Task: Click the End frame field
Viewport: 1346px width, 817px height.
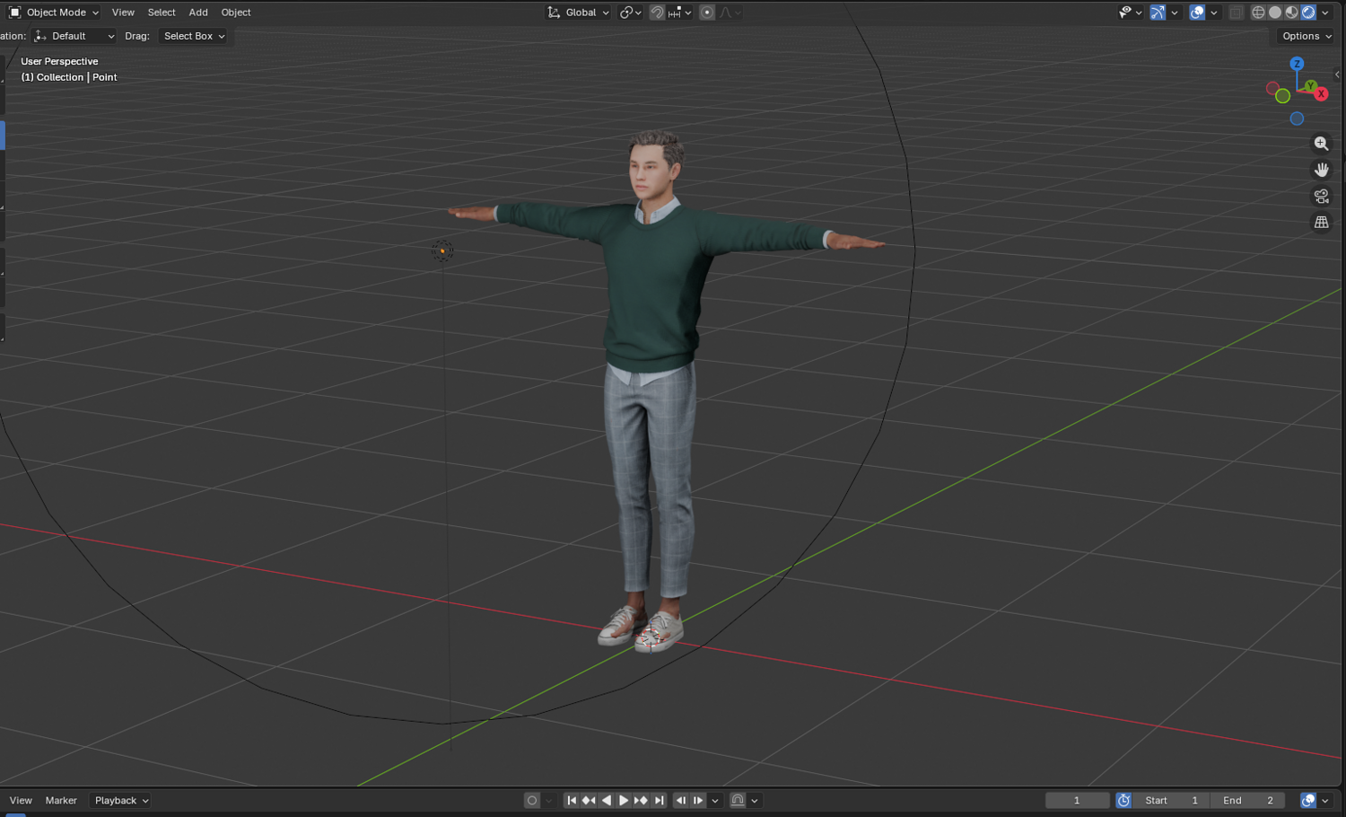Action: [1247, 800]
